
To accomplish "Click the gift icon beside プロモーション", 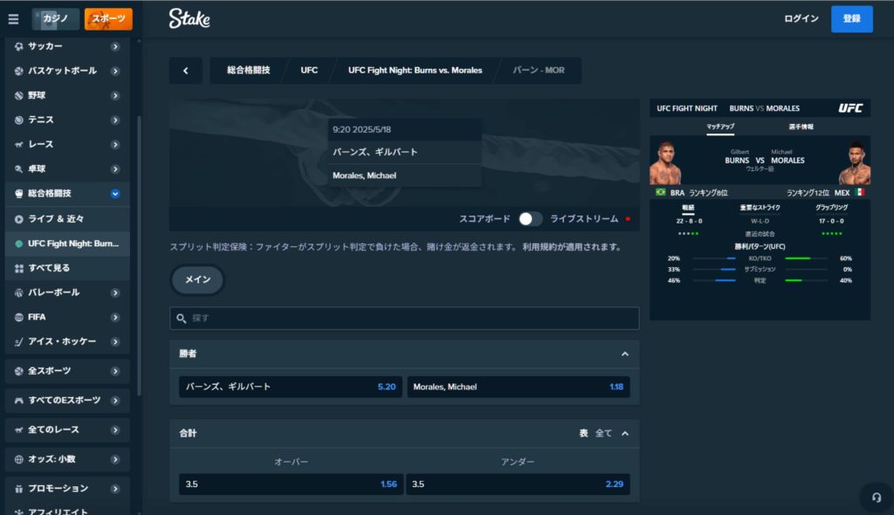I will pyautogui.click(x=19, y=489).
